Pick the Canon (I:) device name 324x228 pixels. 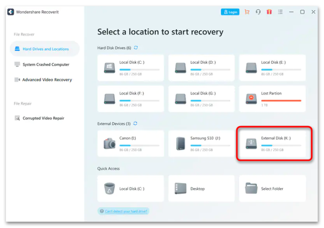click(x=128, y=138)
